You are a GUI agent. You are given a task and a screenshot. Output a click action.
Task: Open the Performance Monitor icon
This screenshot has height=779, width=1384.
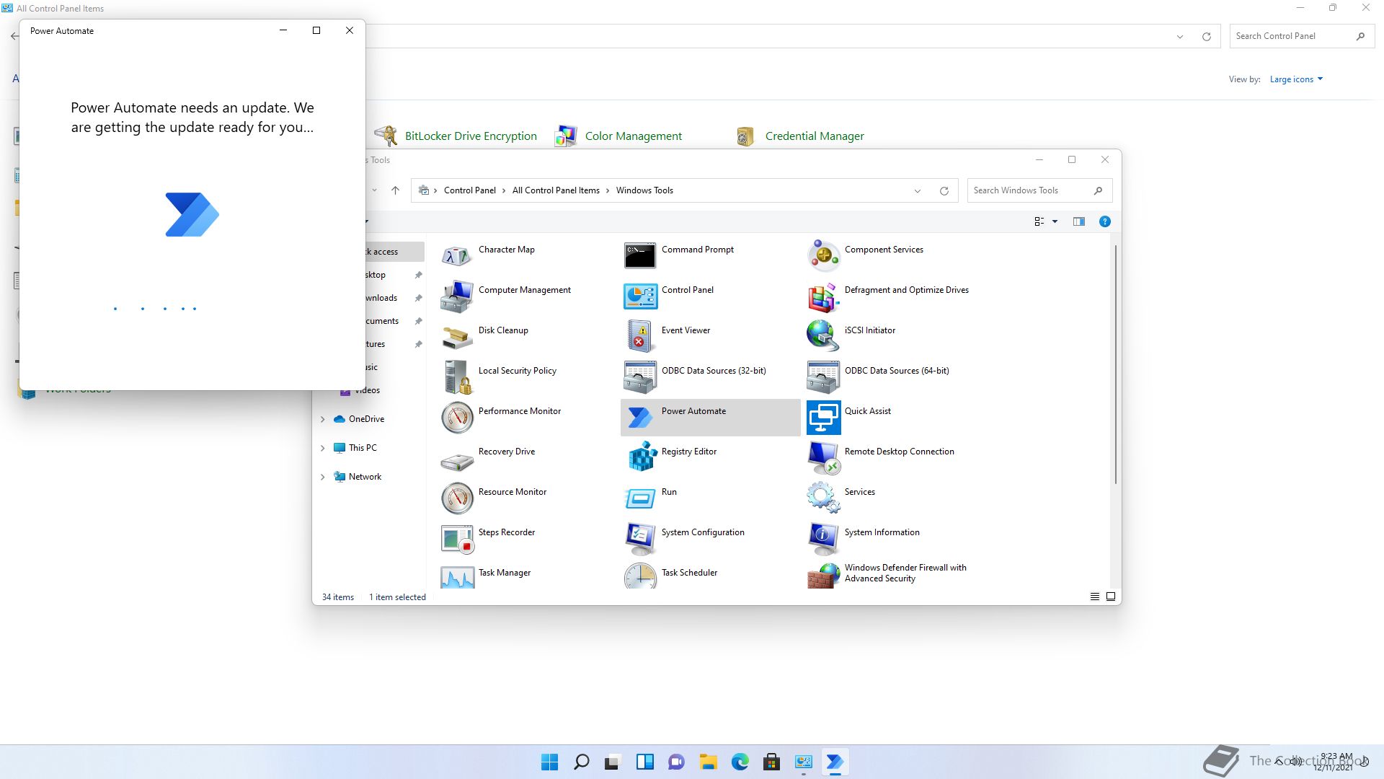coord(457,417)
